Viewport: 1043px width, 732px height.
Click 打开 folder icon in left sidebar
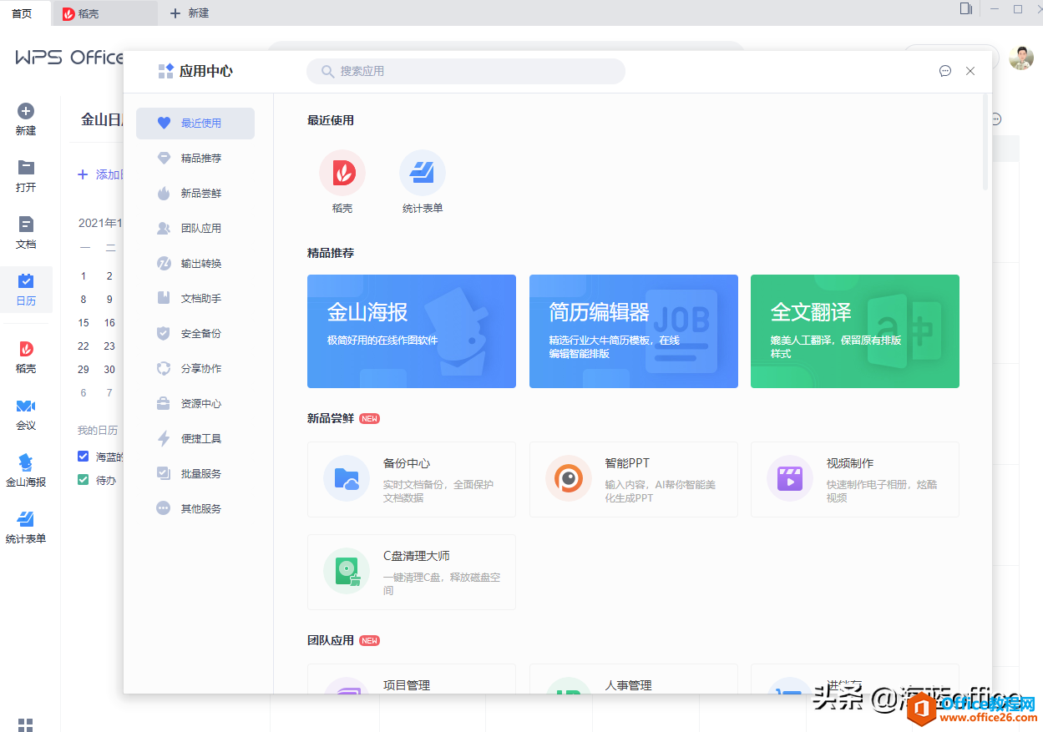click(26, 168)
